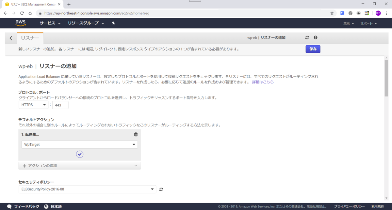Open Chrome profile avatar icon
Viewport: 392px width, 210px height.
tap(378, 13)
